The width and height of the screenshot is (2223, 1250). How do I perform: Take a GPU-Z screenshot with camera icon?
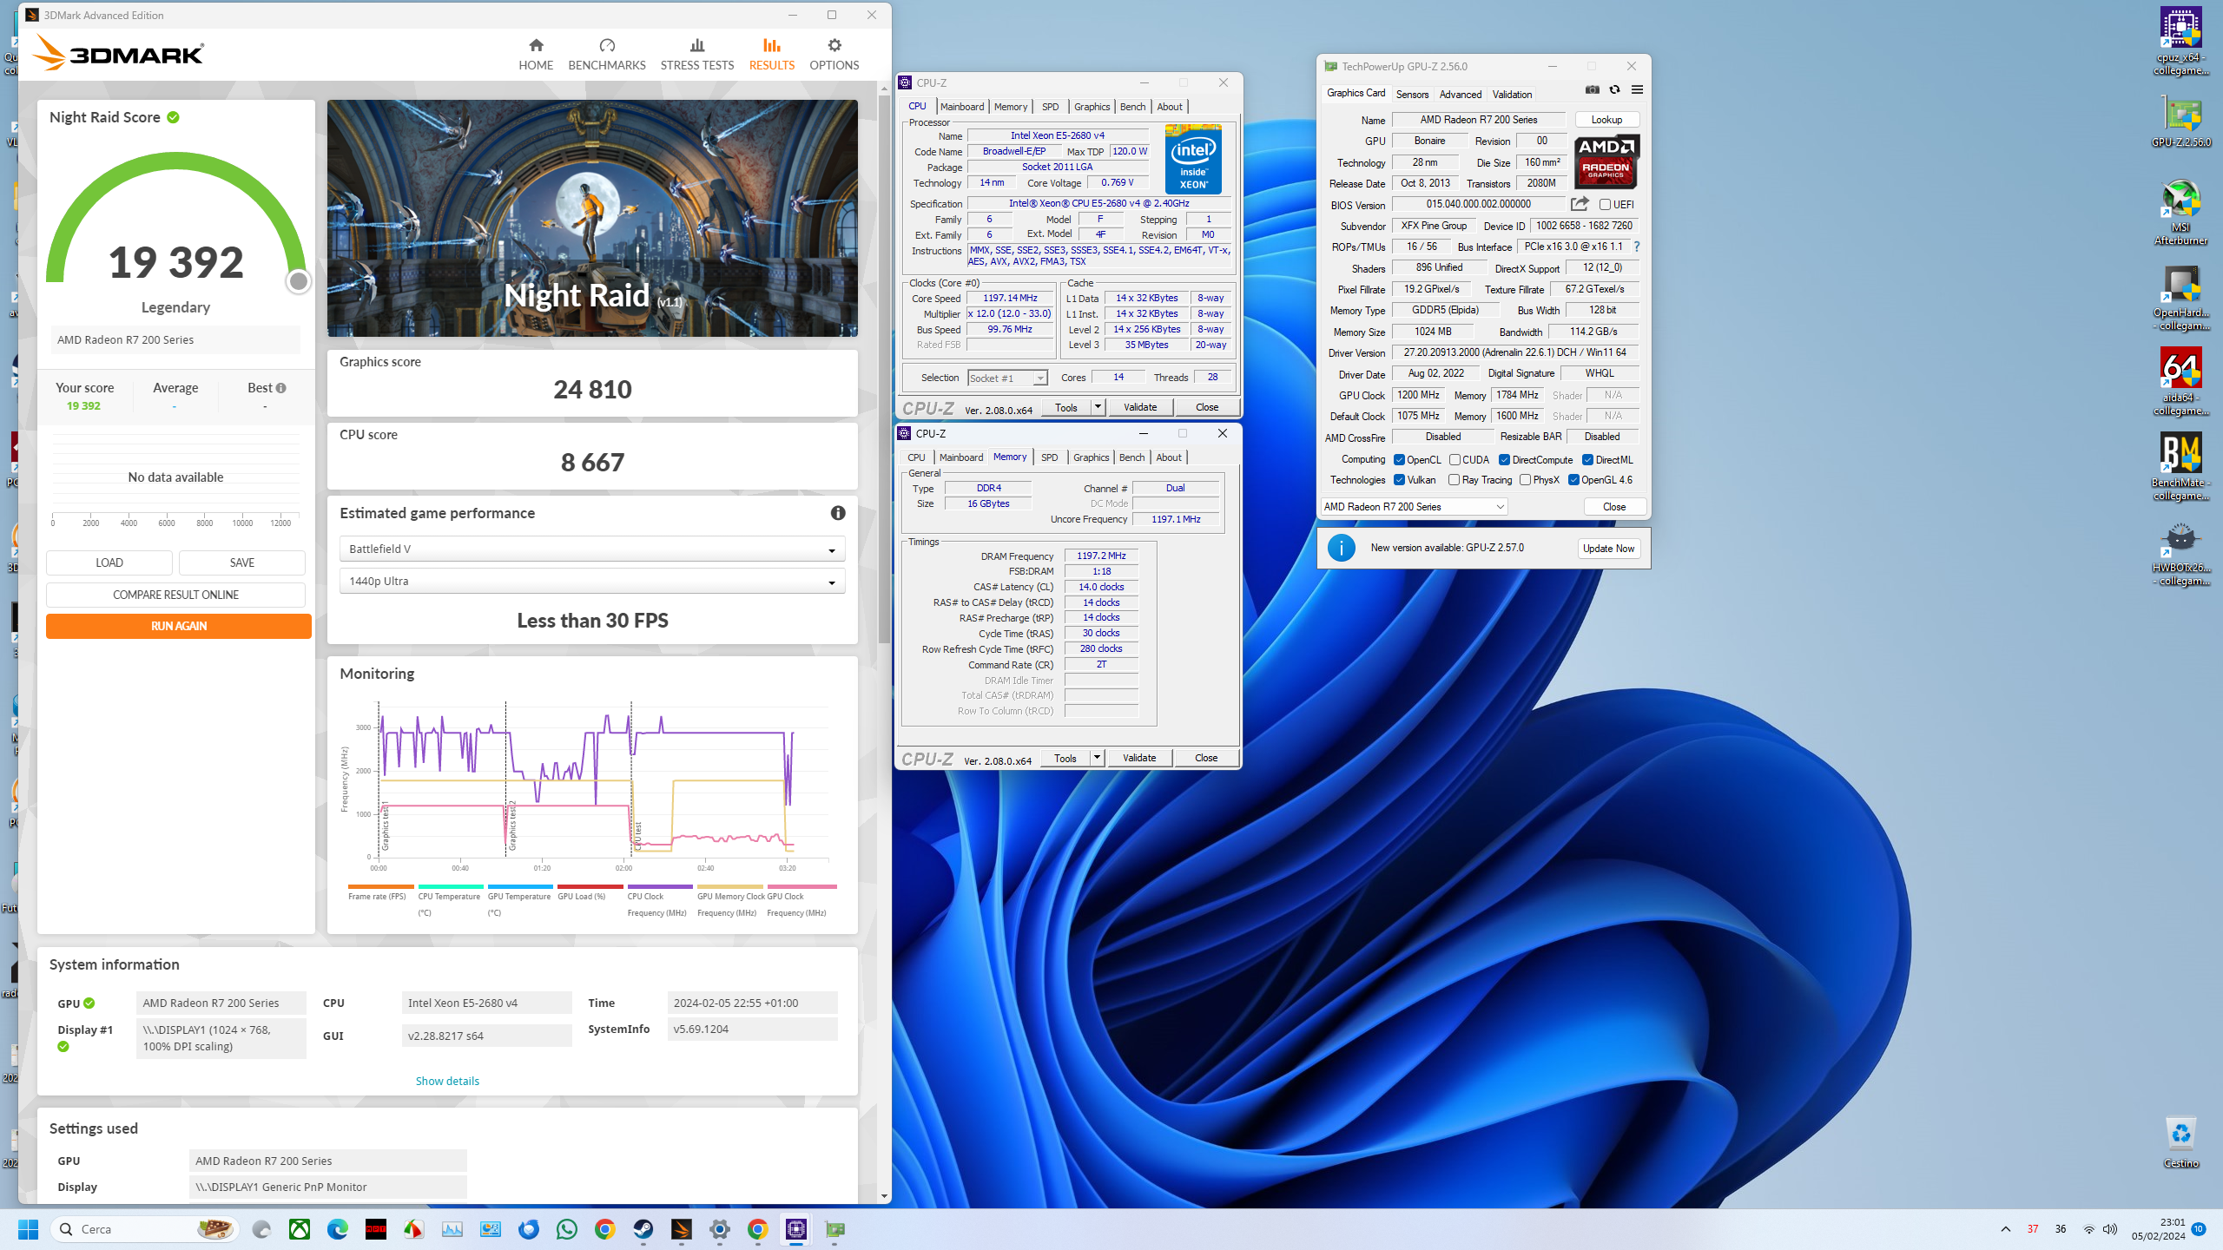[1592, 90]
